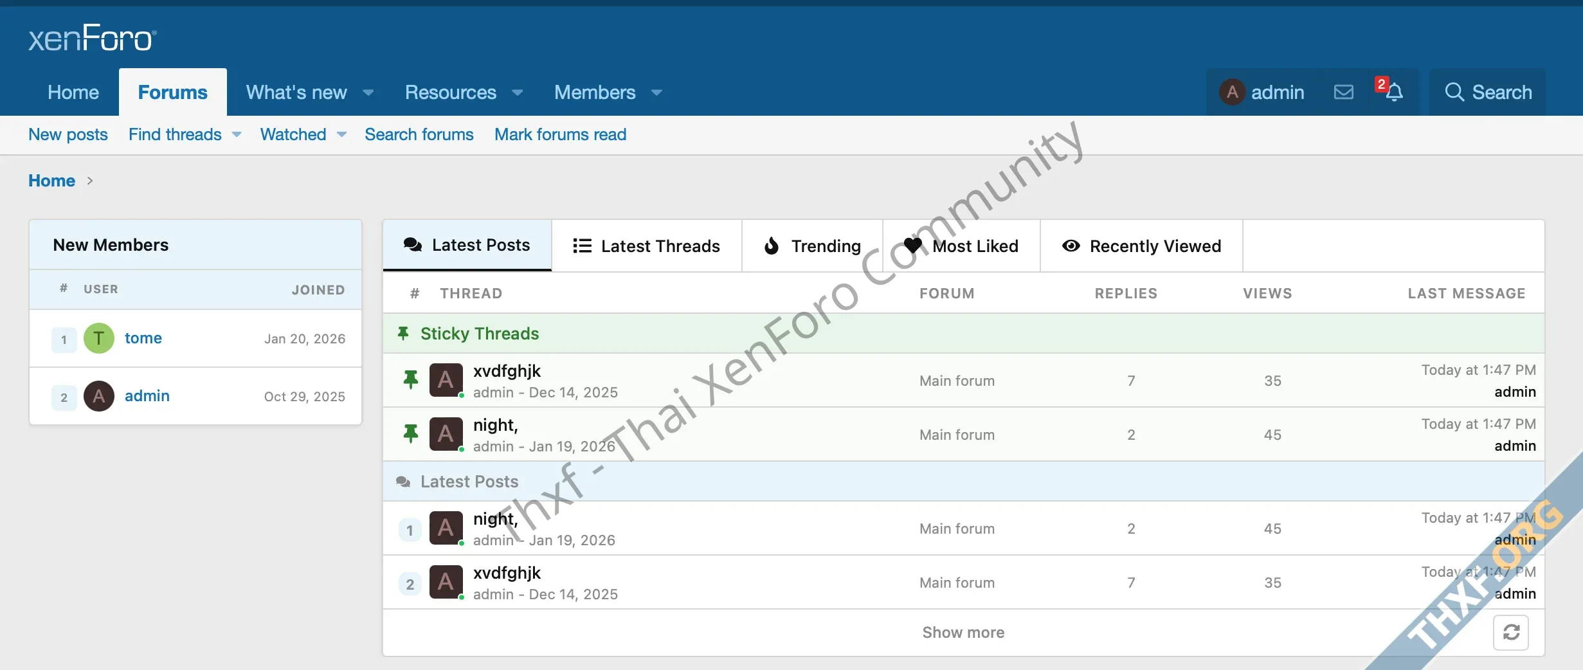
Task: Click the Show more button
Action: pyautogui.click(x=963, y=633)
